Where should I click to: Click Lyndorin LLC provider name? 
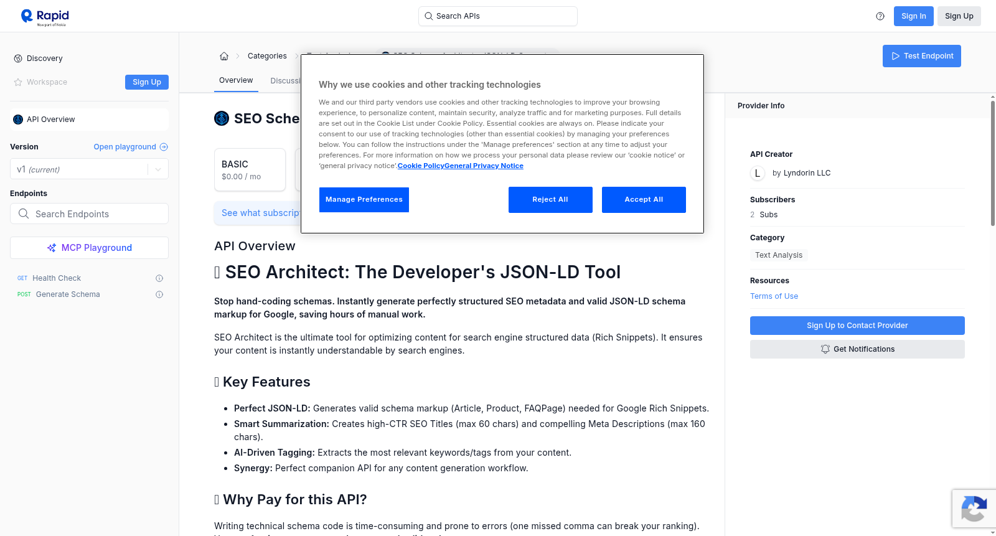(x=807, y=173)
